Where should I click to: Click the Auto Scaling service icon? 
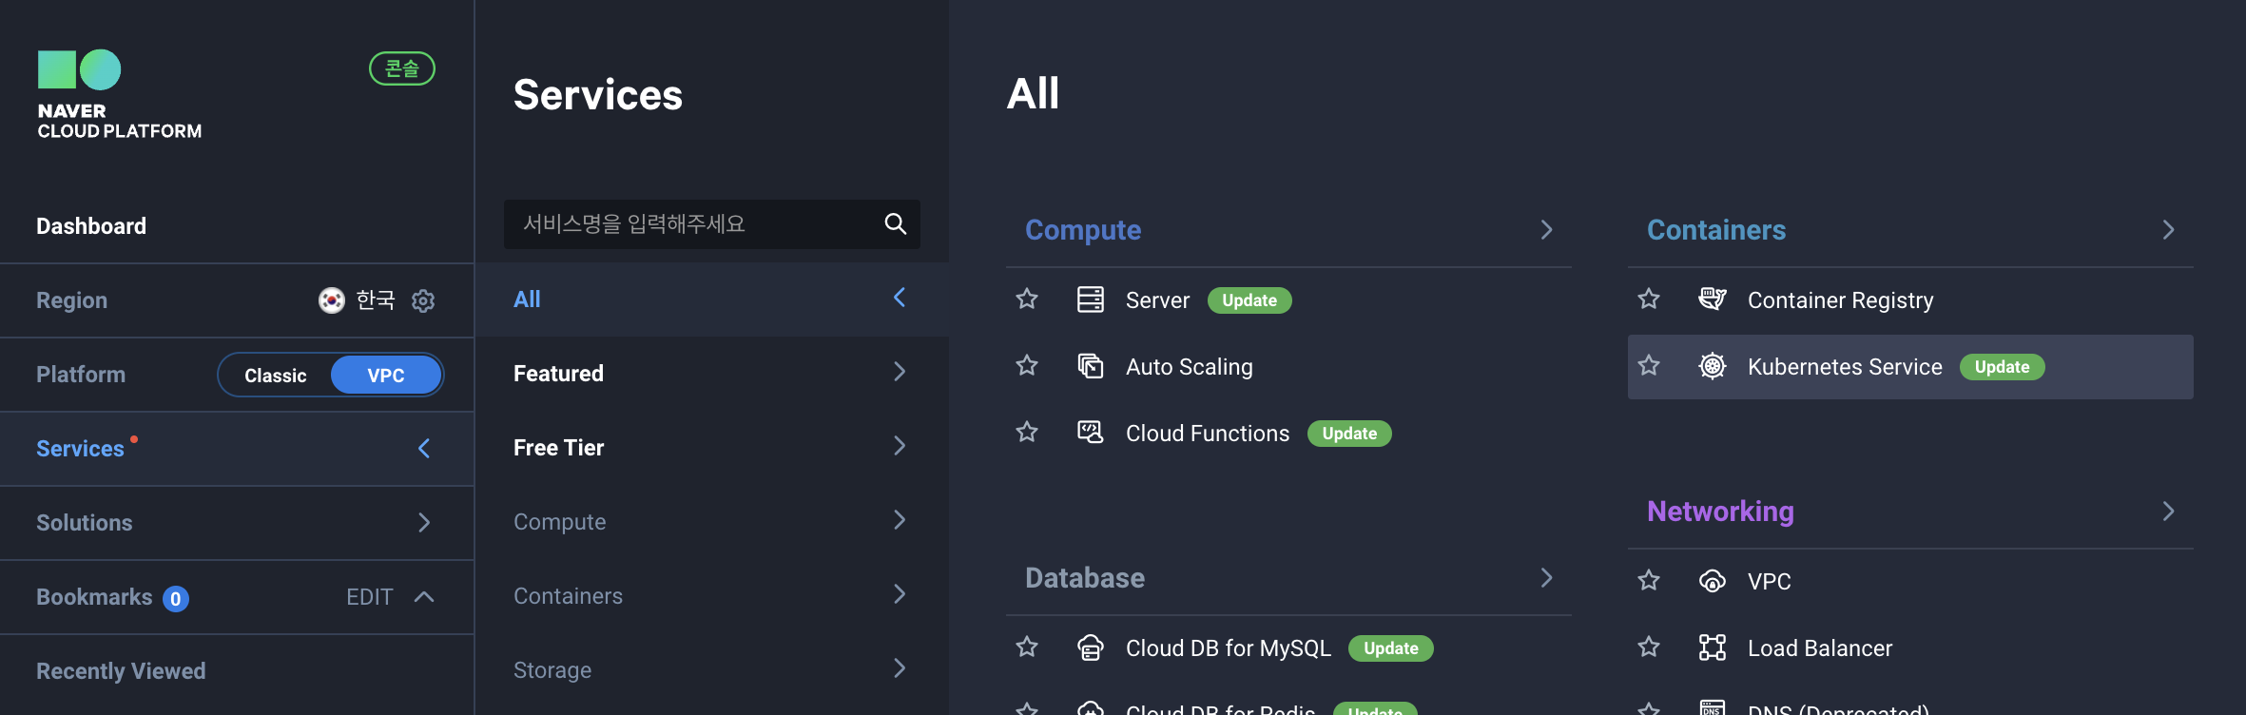click(1090, 366)
